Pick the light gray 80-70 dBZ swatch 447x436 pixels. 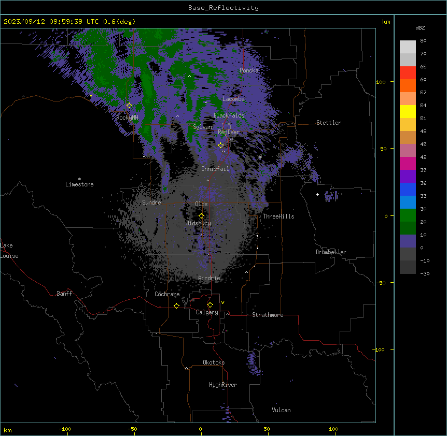click(x=408, y=47)
